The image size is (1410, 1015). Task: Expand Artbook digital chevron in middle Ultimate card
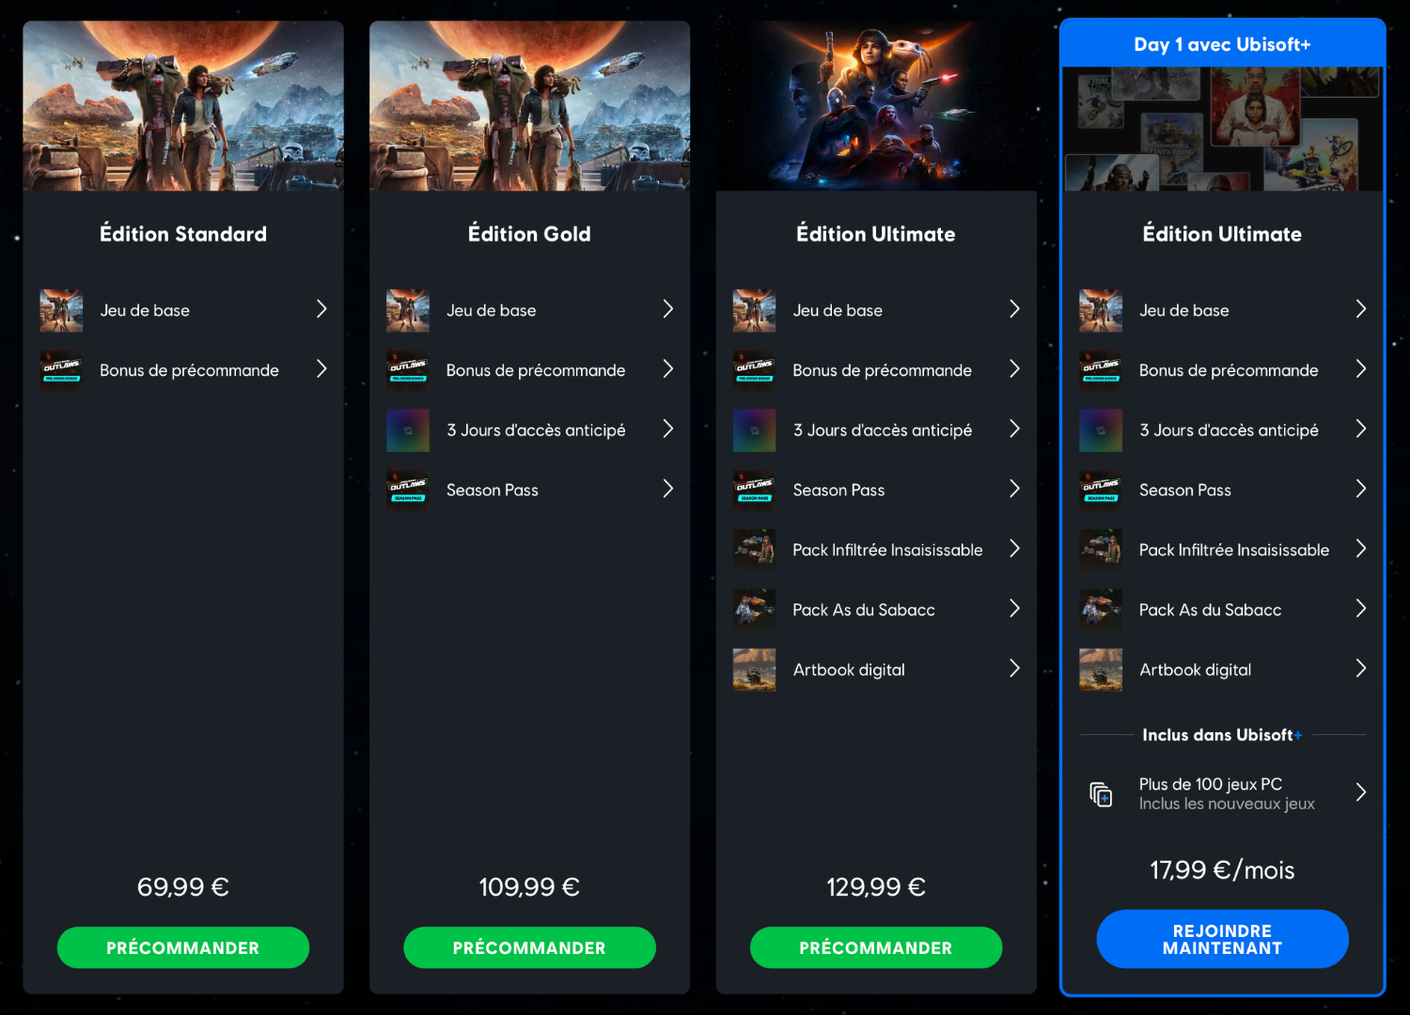[x=1014, y=668]
